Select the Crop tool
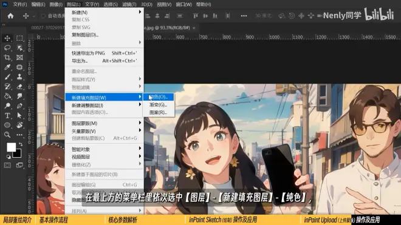 tap(7, 58)
